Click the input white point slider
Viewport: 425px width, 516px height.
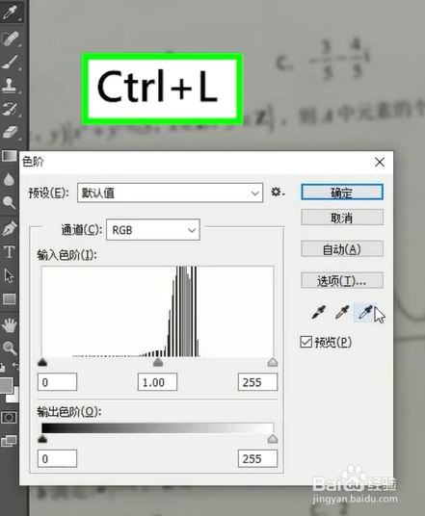click(x=273, y=362)
